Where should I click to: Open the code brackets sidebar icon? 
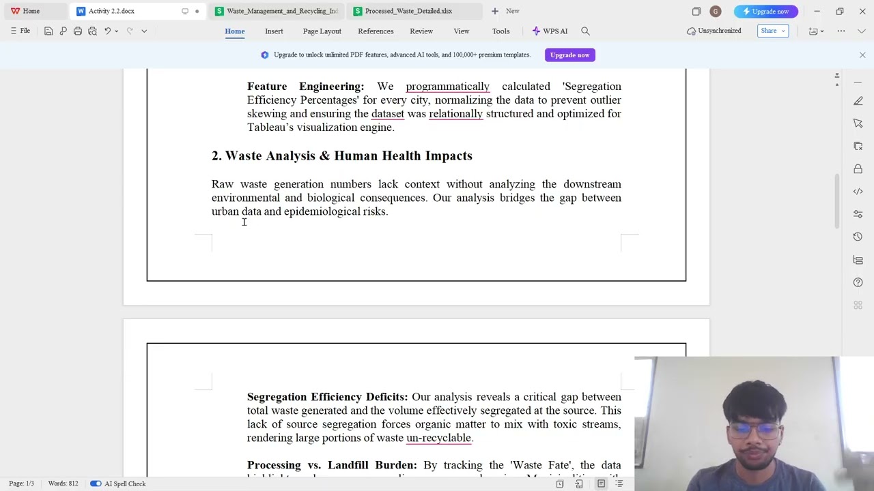858,191
